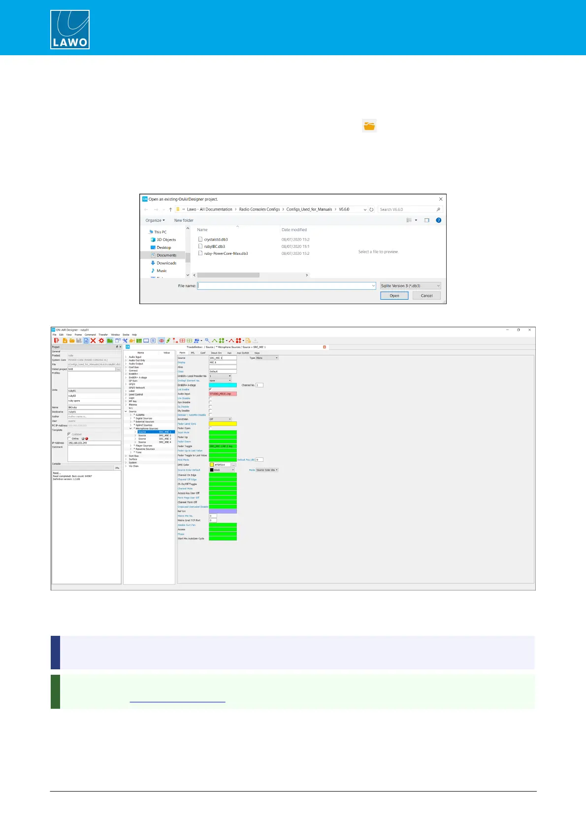Close the Project dock panel

tap(121, 346)
